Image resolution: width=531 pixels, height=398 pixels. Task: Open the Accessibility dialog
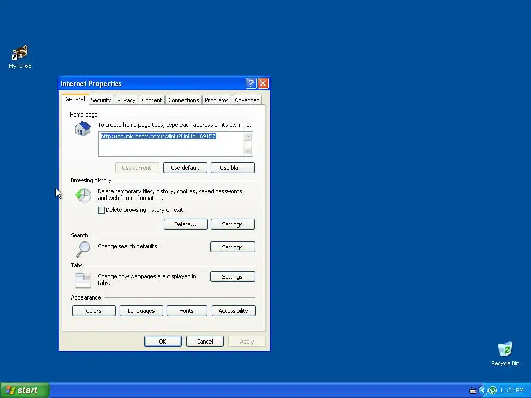[233, 311]
